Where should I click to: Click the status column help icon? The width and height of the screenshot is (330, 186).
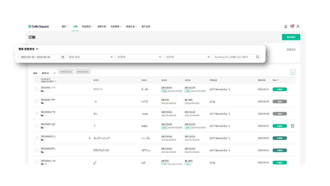[278, 80]
